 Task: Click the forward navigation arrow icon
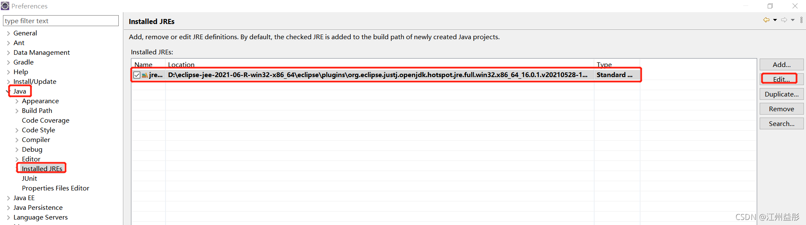(x=784, y=20)
